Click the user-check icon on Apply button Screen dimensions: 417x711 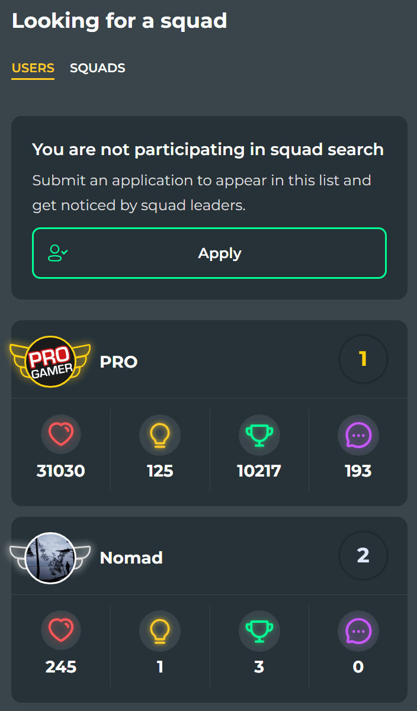click(x=57, y=253)
